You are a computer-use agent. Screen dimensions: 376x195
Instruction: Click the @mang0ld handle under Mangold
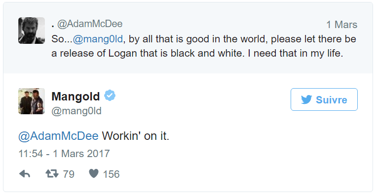(x=76, y=111)
